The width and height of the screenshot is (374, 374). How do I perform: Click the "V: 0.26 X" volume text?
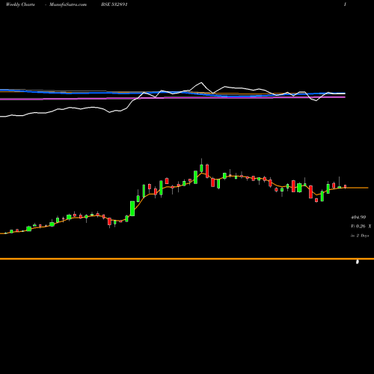361,227
